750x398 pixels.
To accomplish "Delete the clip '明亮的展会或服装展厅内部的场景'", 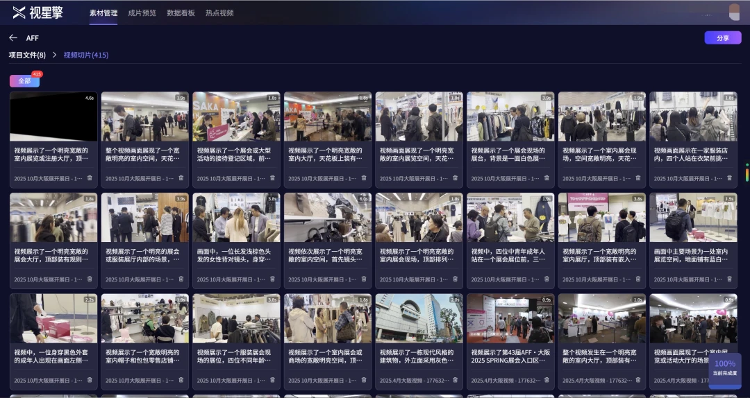I will 181,279.
